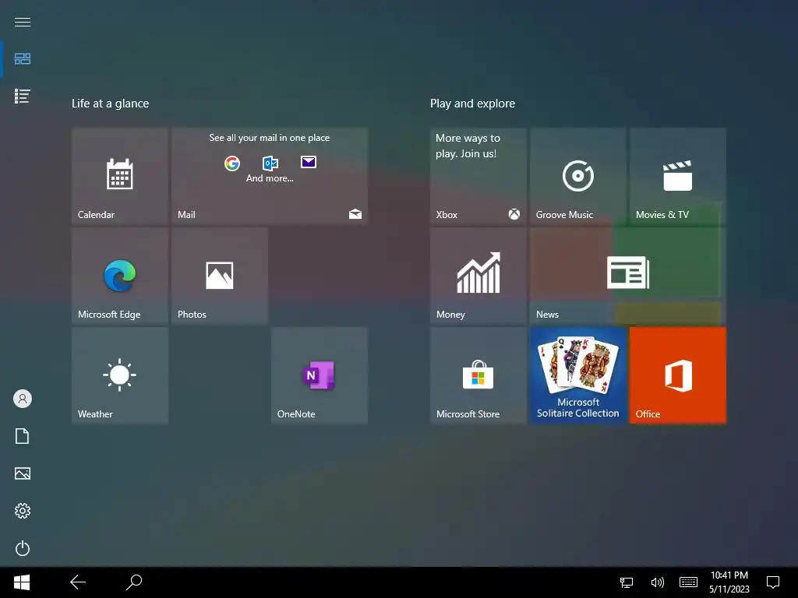The height and width of the screenshot is (598, 798).
Task: Click "Play and explore" group header
Action: click(472, 104)
